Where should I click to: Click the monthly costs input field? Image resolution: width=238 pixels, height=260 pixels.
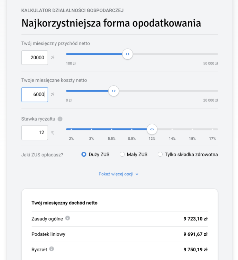35,95
